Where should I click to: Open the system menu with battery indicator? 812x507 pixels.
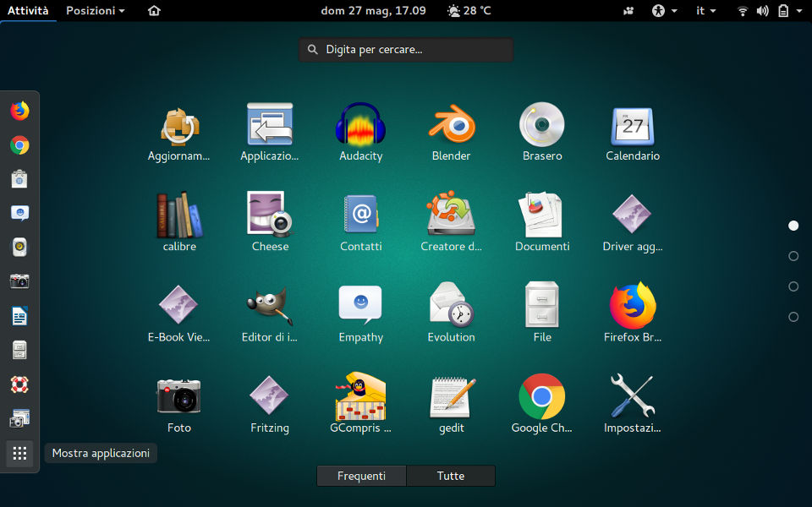tap(770, 10)
